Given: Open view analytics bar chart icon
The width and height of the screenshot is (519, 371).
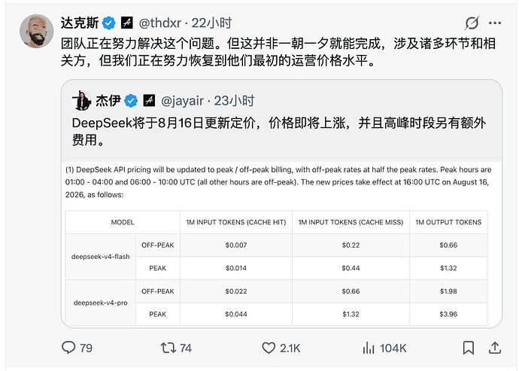Looking at the screenshot, I should tap(369, 348).
